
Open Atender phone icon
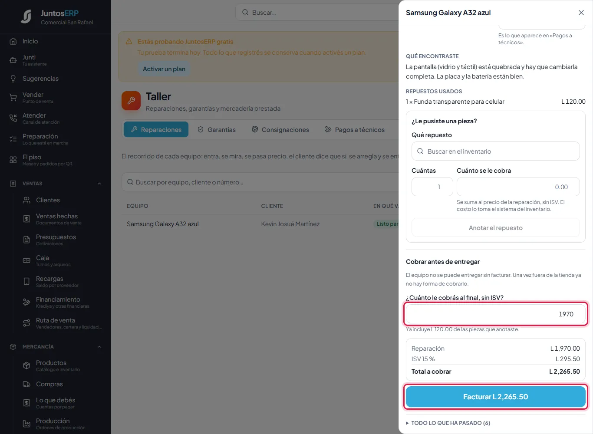[13, 118]
